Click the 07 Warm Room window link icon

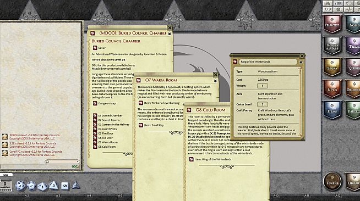pyautogui.click(x=139, y=80)
